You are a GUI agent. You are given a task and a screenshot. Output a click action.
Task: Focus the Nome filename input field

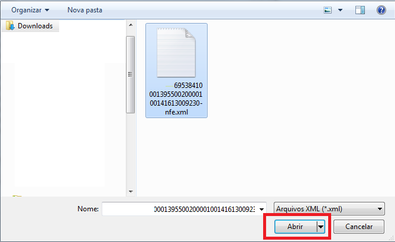[x=180, y=209]
